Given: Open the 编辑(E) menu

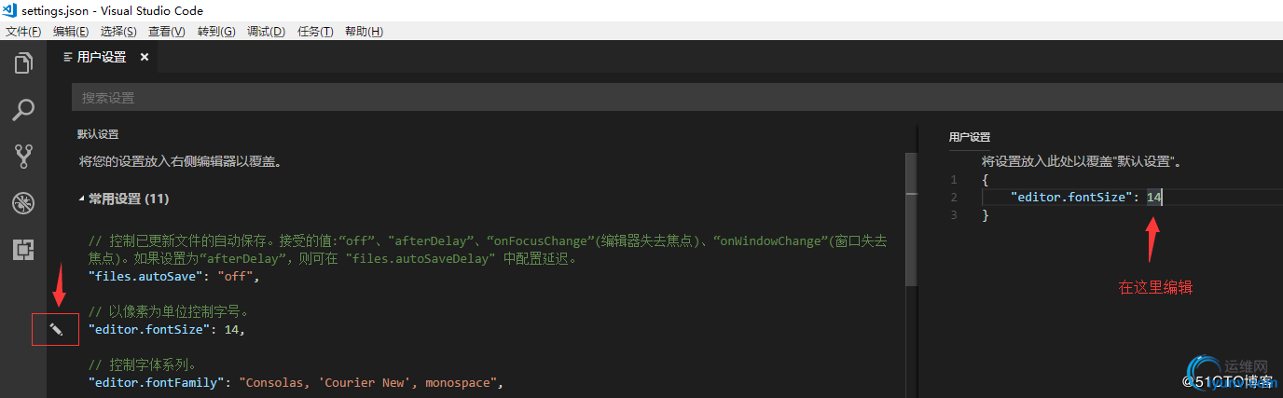Looking at the screenshot, I should pos(71,31).
